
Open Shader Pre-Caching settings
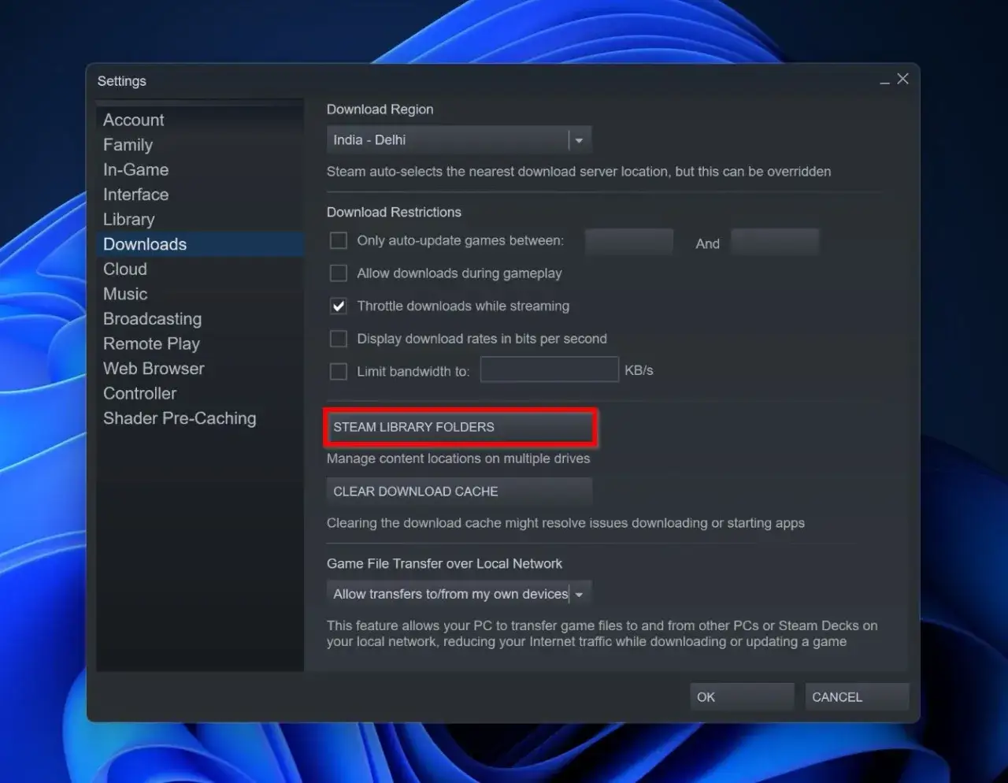point(180,418)
